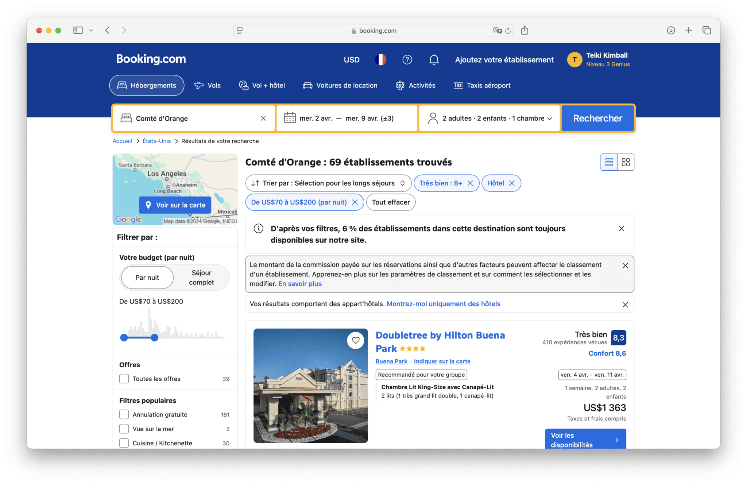Viewport: 747px width, 484px height.
Task: Open the En savoir plus link
Action: 300,284
